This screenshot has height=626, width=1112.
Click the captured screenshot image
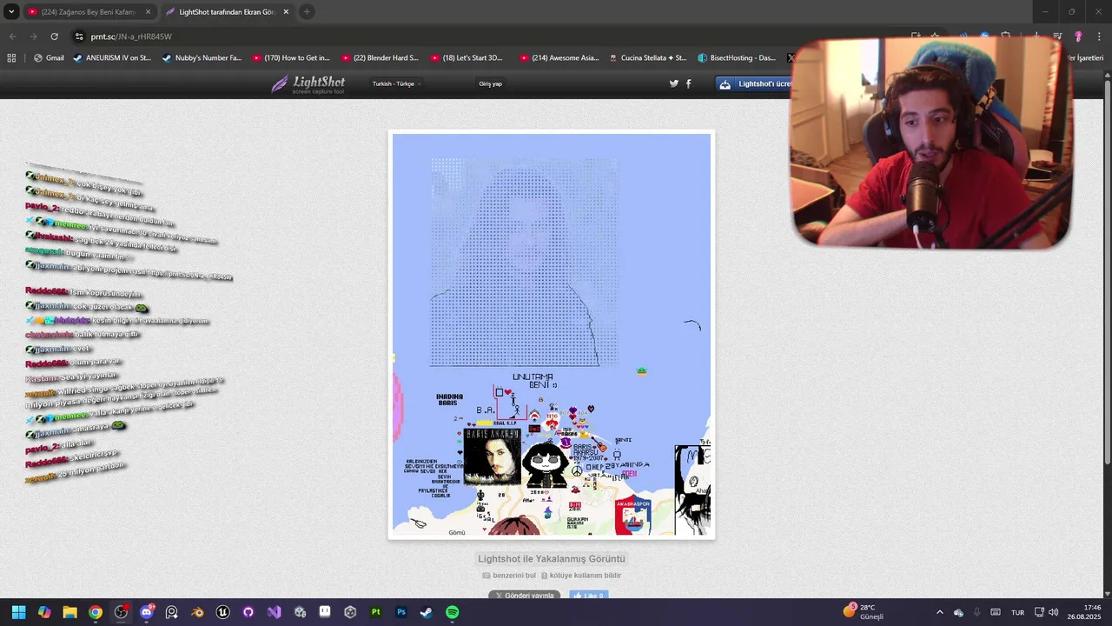(x=552, y=334)
